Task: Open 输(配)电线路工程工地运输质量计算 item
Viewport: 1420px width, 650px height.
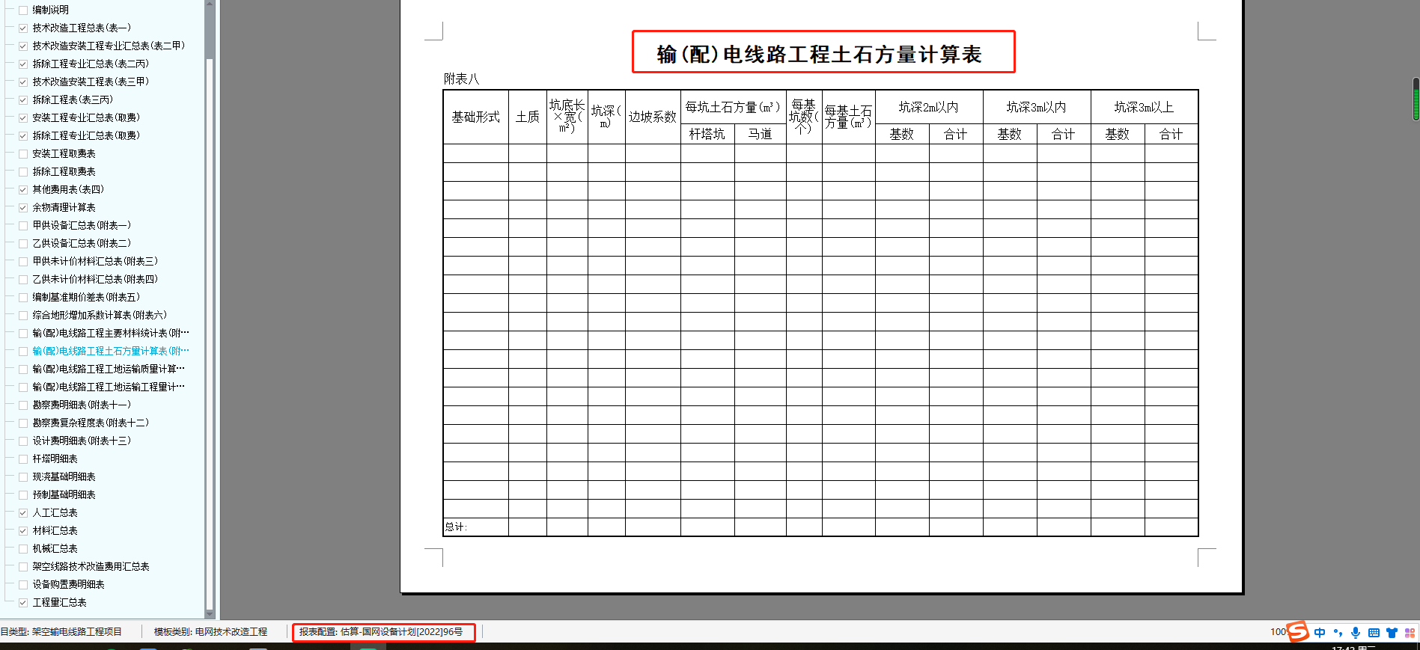Action: pyautogui.click(x=109, y=369)
